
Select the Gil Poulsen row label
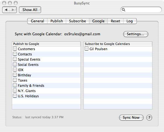98,49
